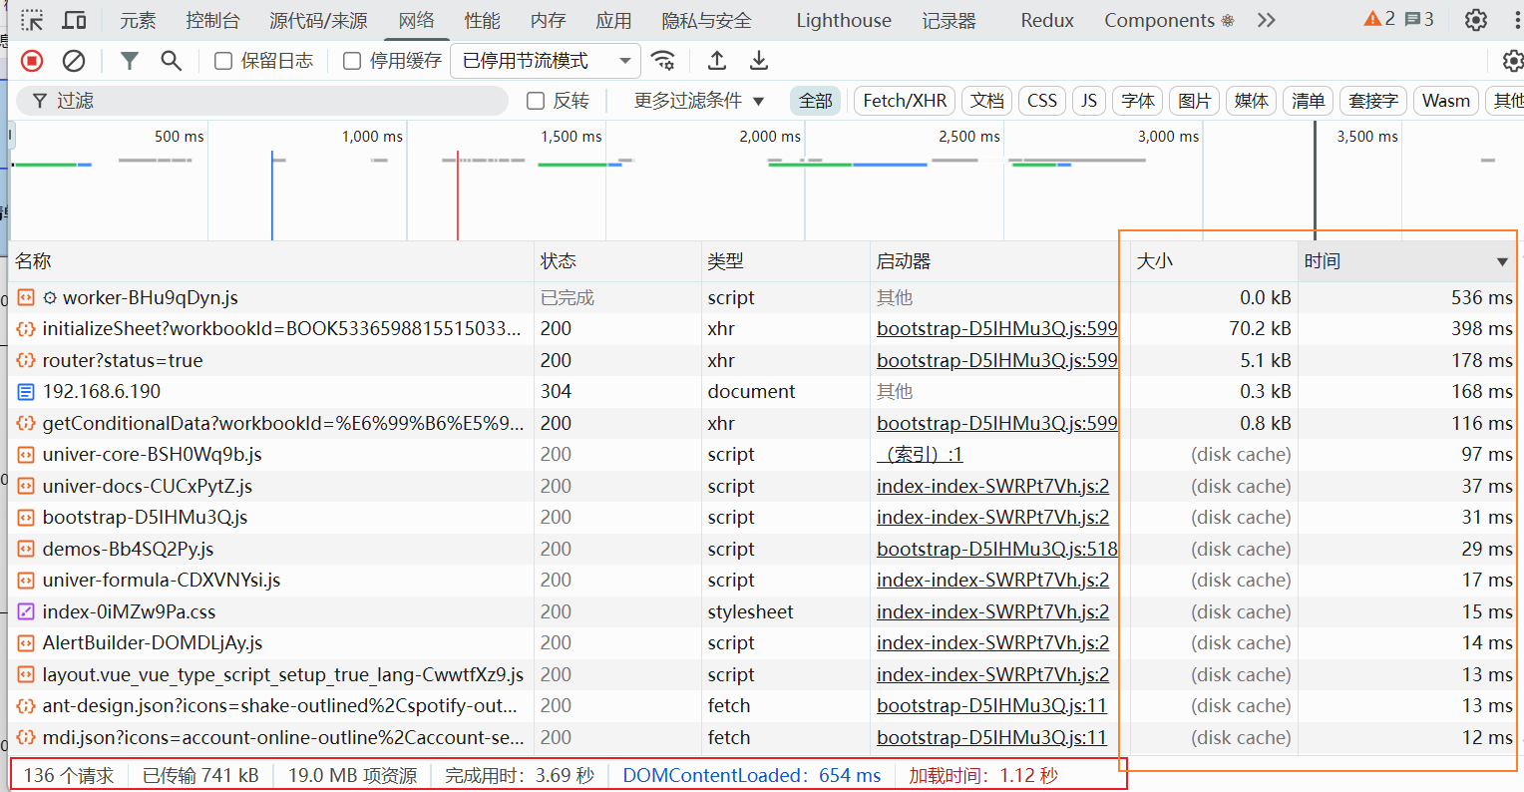The image size is (1524, 792).
Task: Open the Lighthouse tab
Action: point(844,20)
